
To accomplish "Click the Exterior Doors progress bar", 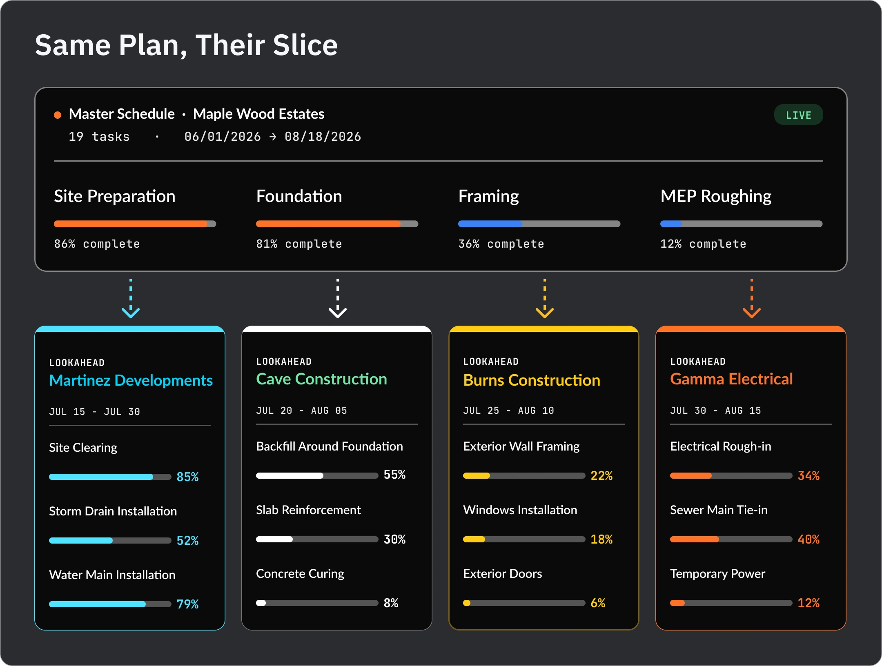I will tap(524, 603).
